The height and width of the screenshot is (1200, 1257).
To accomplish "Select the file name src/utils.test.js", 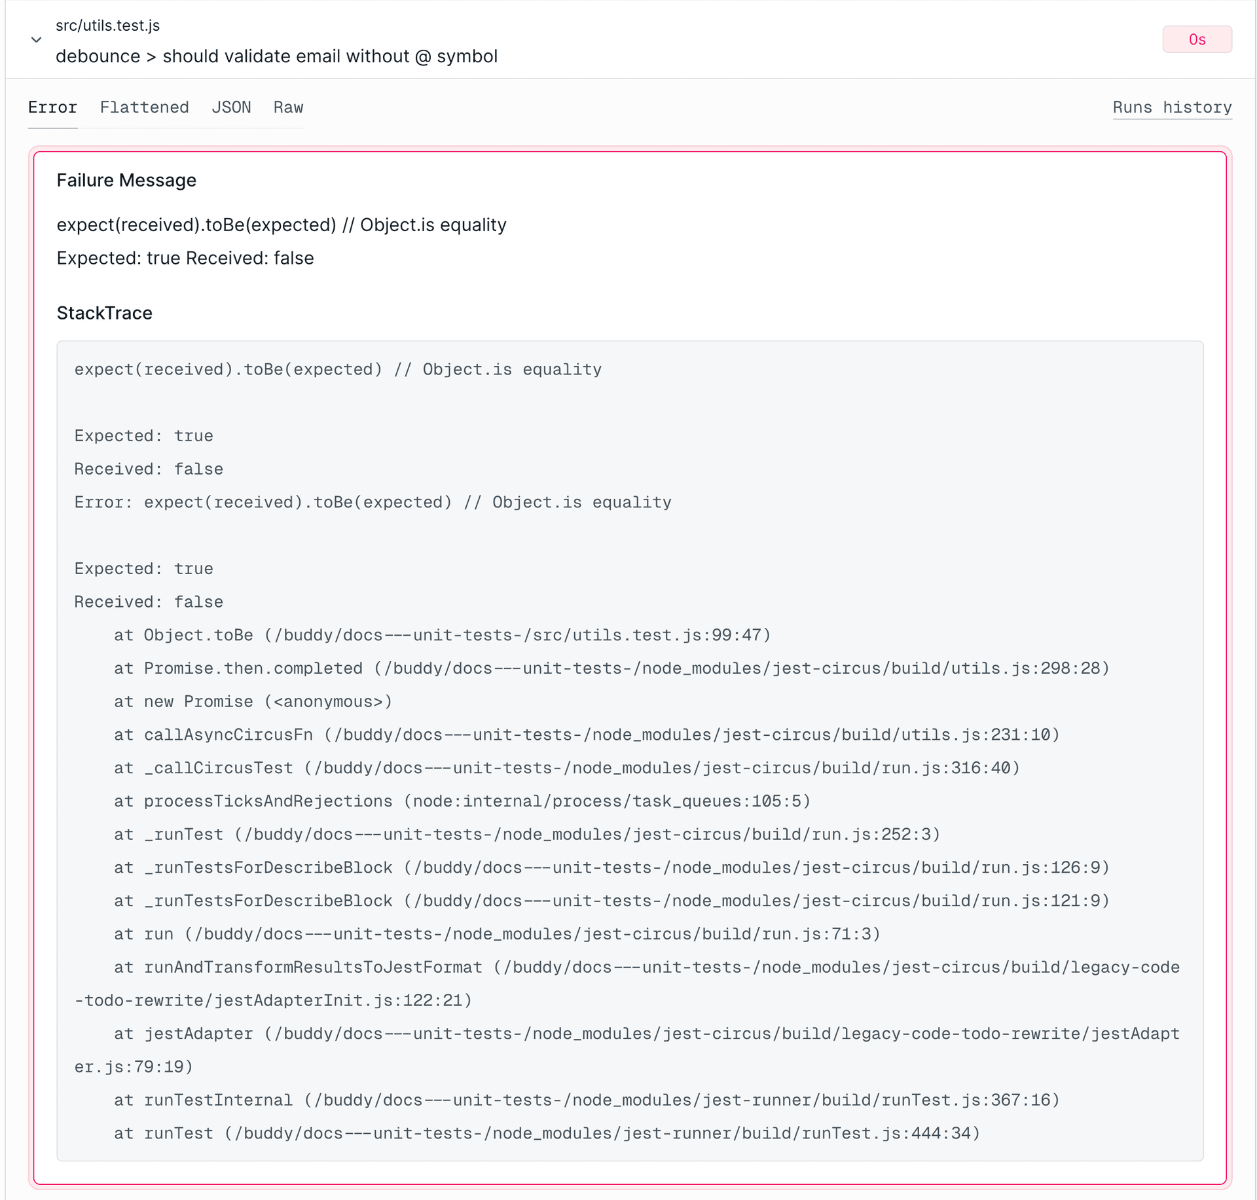I will pyautogui.click(x=109, y=26).
